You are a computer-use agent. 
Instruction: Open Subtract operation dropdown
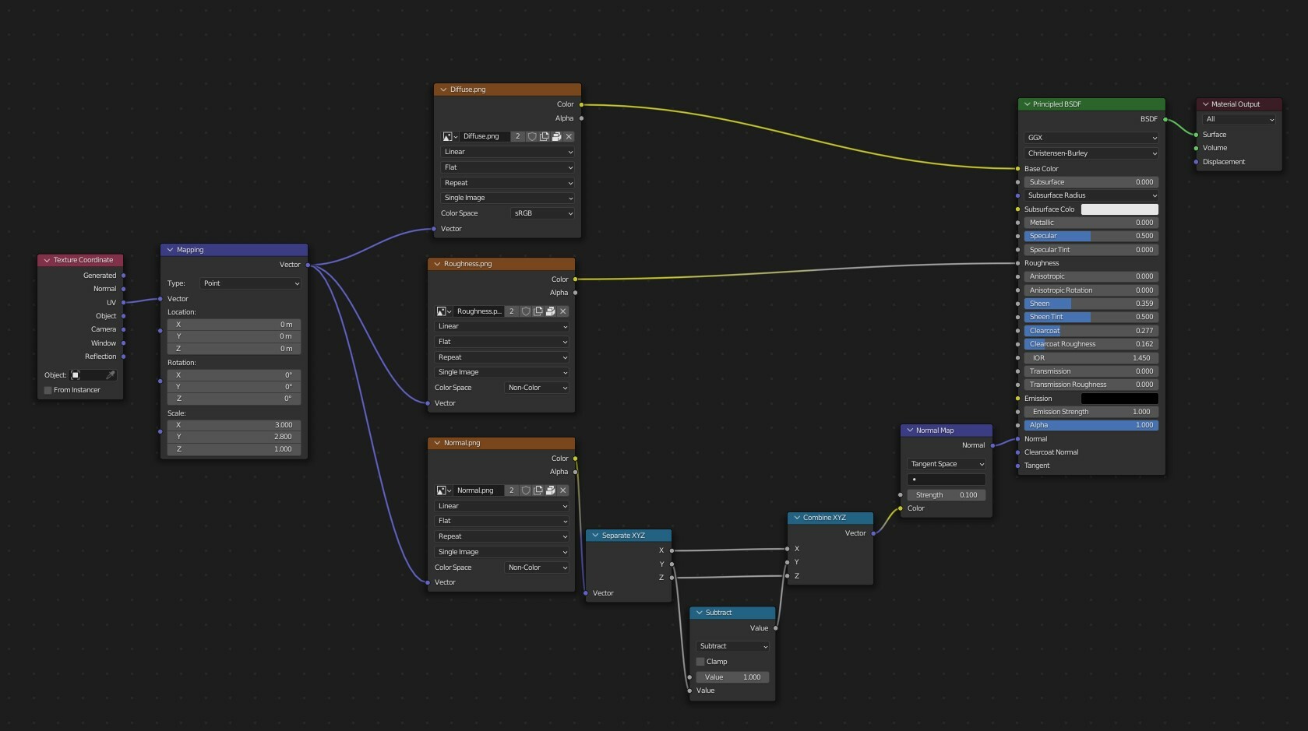[x=733, y=646]
